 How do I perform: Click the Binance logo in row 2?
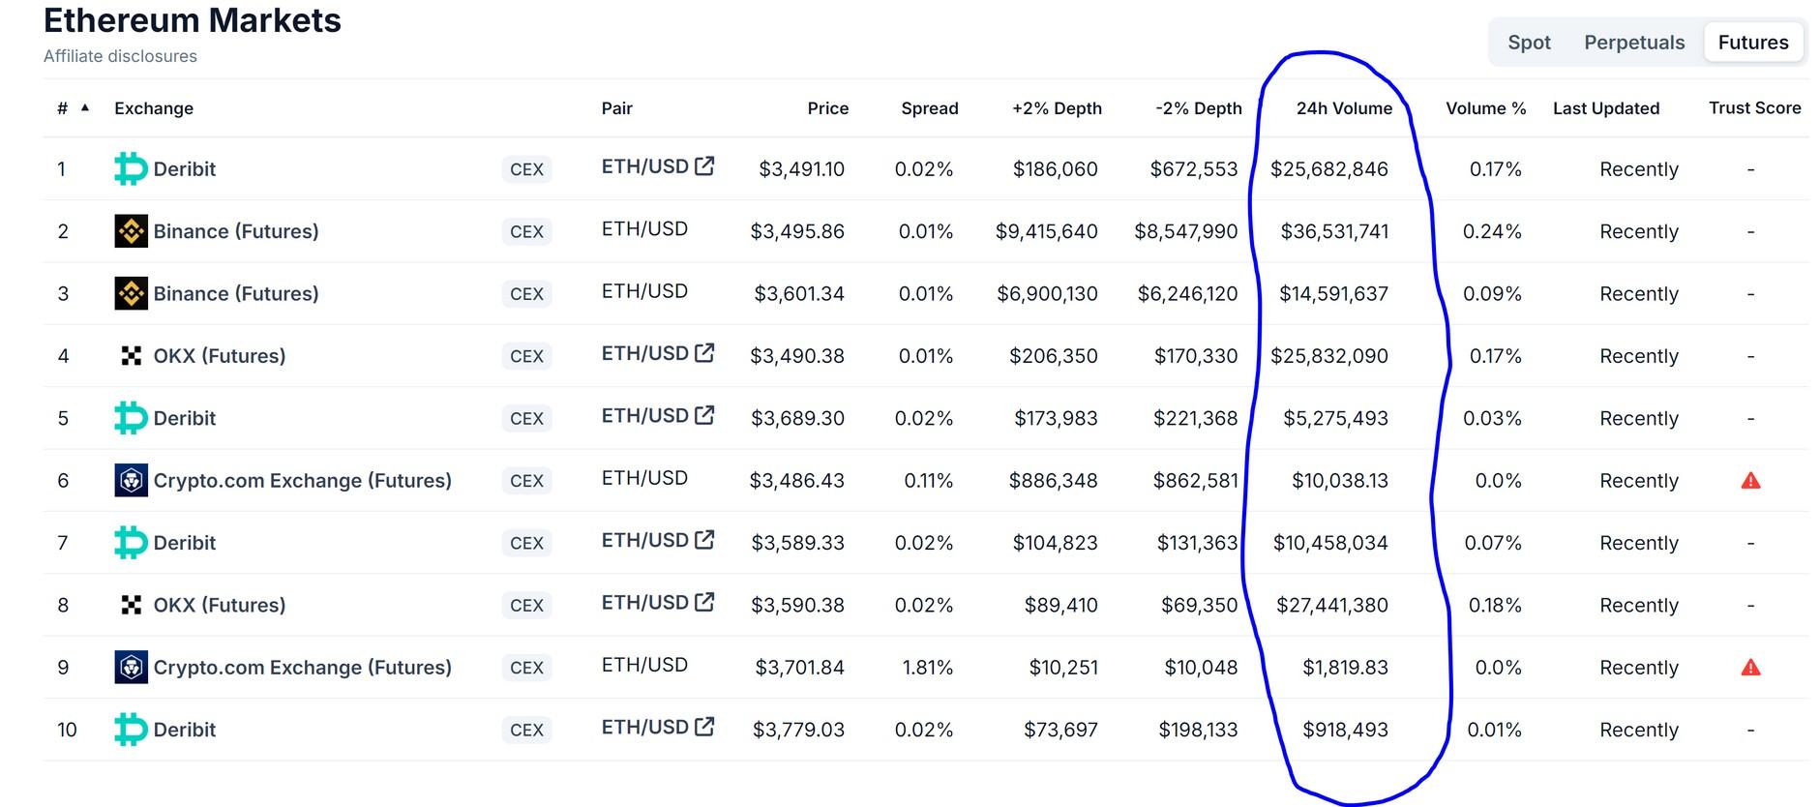click(x=131, y=231)
